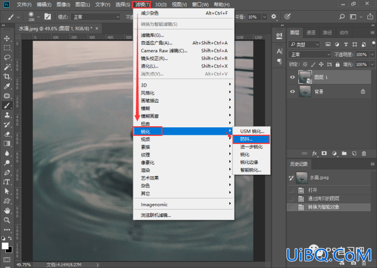Open the opacity 100% dropdown arrow
Image resolution: width=377 pixels, height=268 pixels.
[x=372, y=55]
